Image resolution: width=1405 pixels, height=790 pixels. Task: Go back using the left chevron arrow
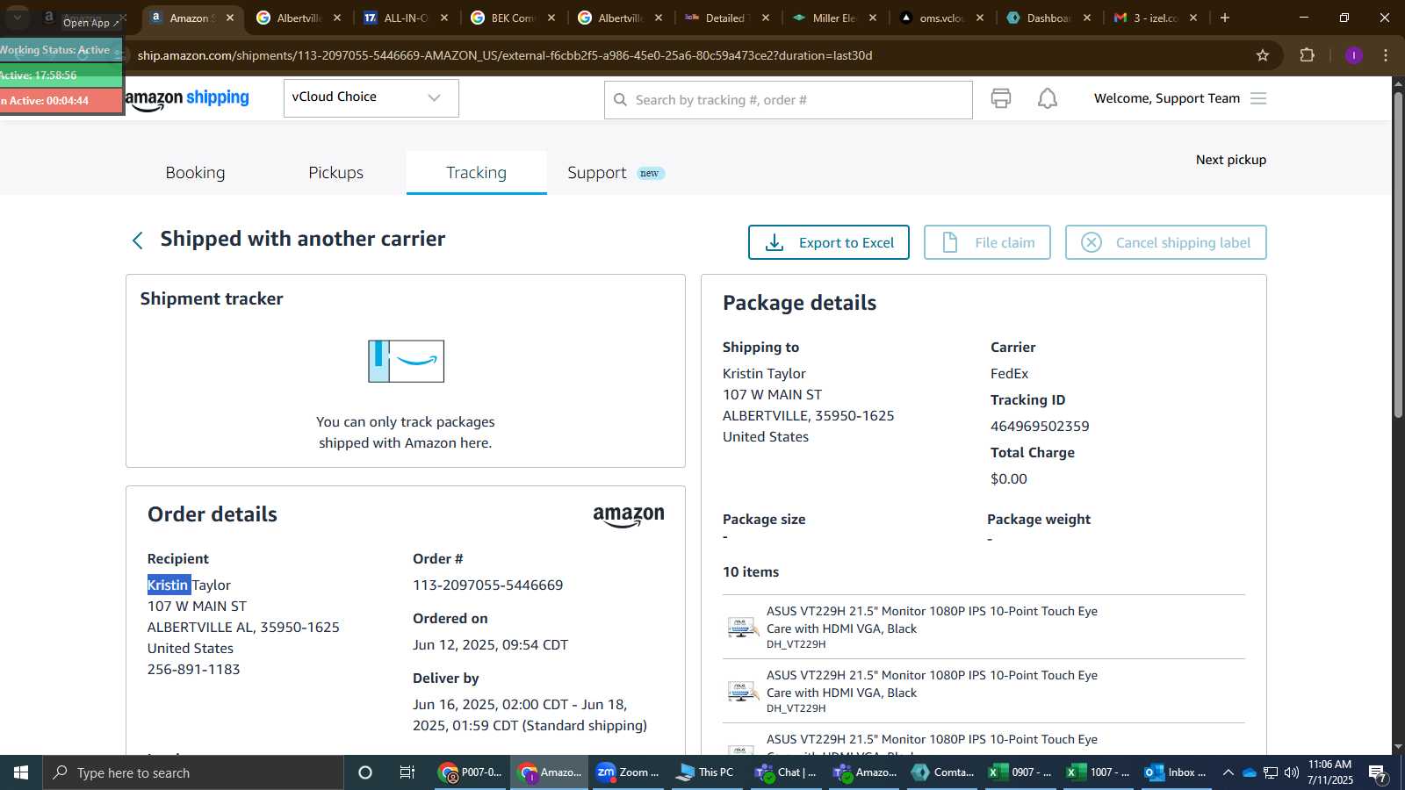coord(137,241)
